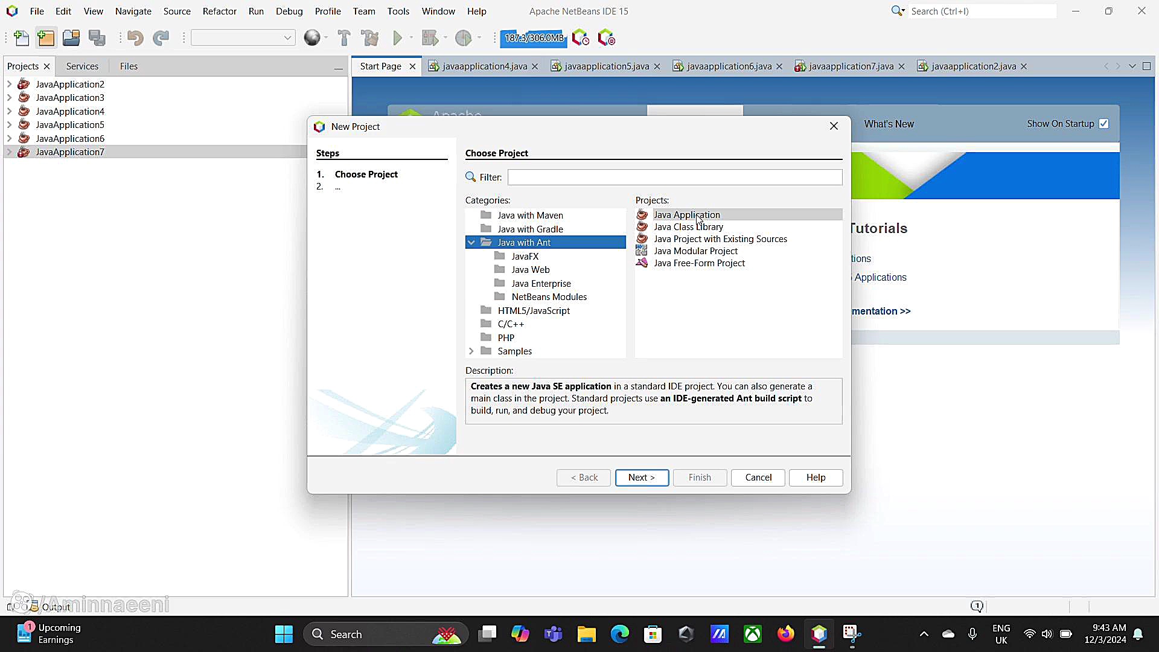1159x652 pixels.
Task: Open File Explorer from the taskbar
Action: [586, 634]
